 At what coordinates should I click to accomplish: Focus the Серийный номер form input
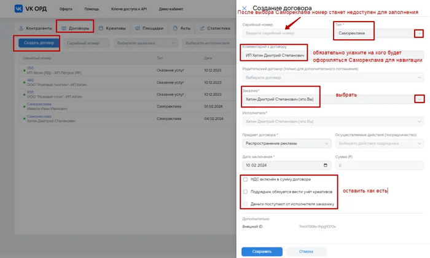287,33
